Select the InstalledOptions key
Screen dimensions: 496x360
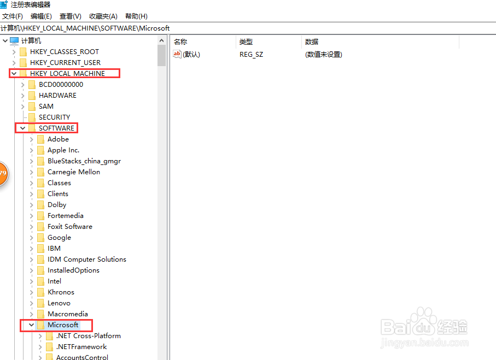tap(73, 270)
